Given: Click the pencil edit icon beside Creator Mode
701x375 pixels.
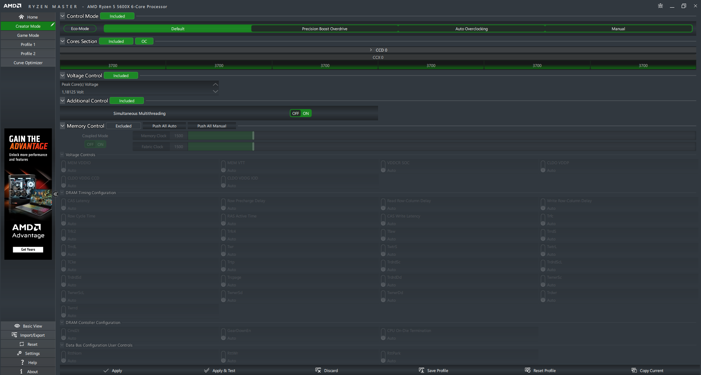Looking at the screenshot, I should (53, 24).
